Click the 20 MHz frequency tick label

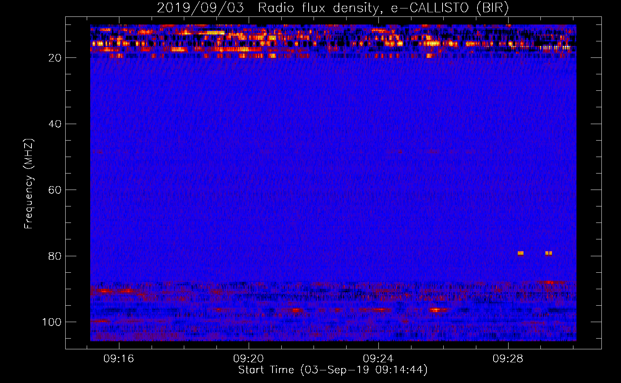(x=55, y=58)
